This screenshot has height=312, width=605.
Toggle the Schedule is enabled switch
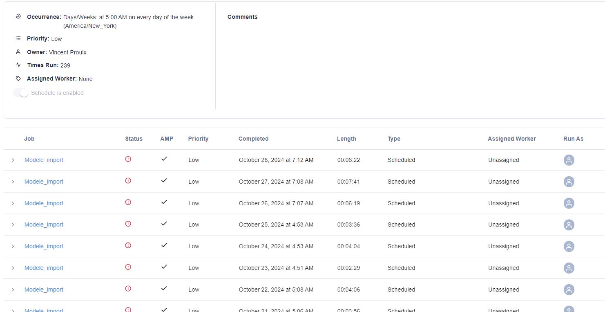point(23,93)
